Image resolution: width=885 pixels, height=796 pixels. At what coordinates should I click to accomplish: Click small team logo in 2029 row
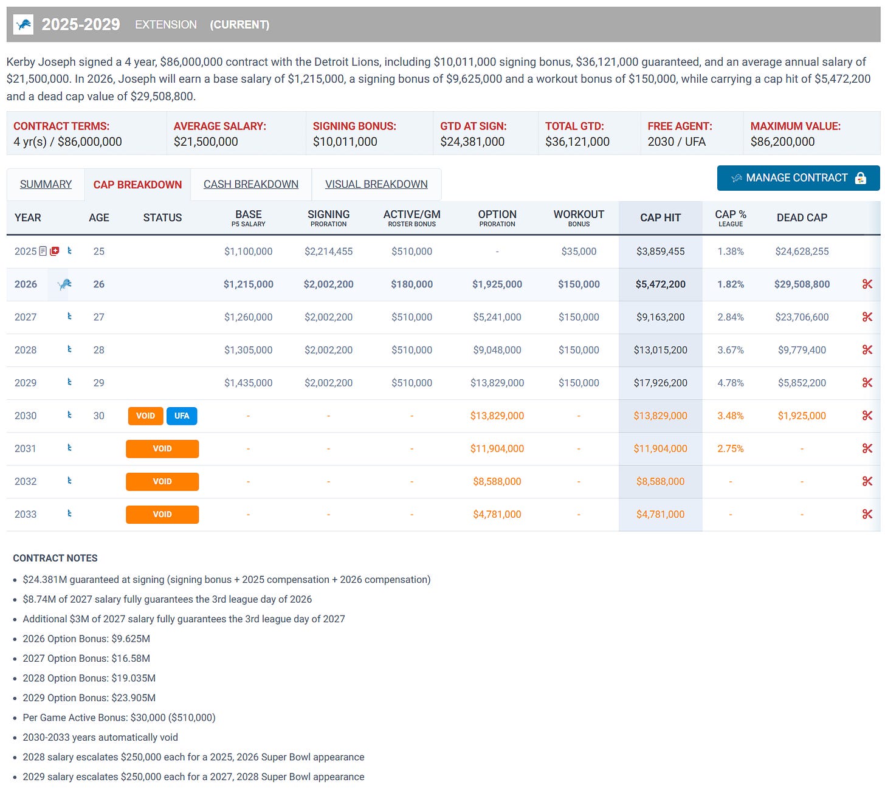tap(69, 382)
